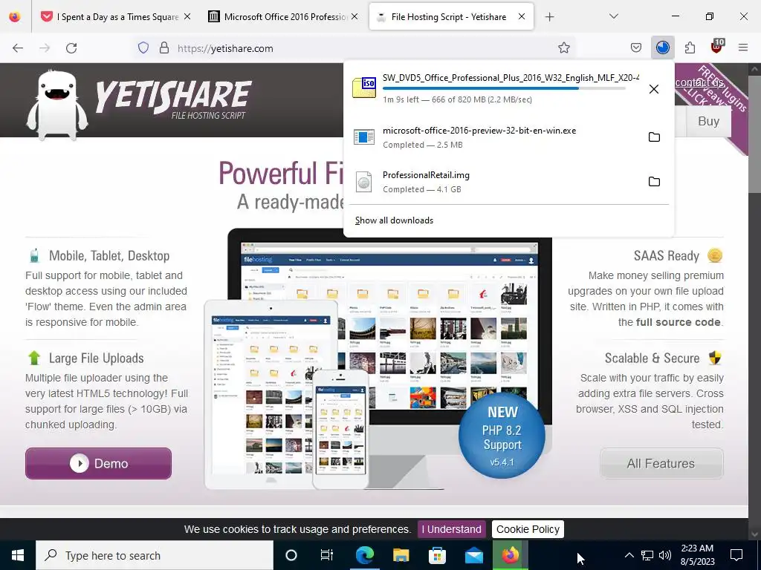Screen dimensions: 761x570
Task: Open a new tab
Action: click(549, 17)
